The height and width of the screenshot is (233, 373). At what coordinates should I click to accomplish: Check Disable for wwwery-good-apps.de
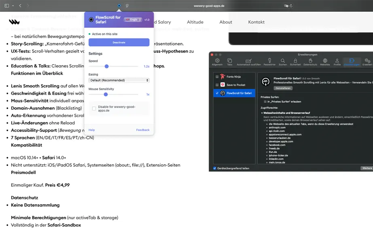click(94, 108)
